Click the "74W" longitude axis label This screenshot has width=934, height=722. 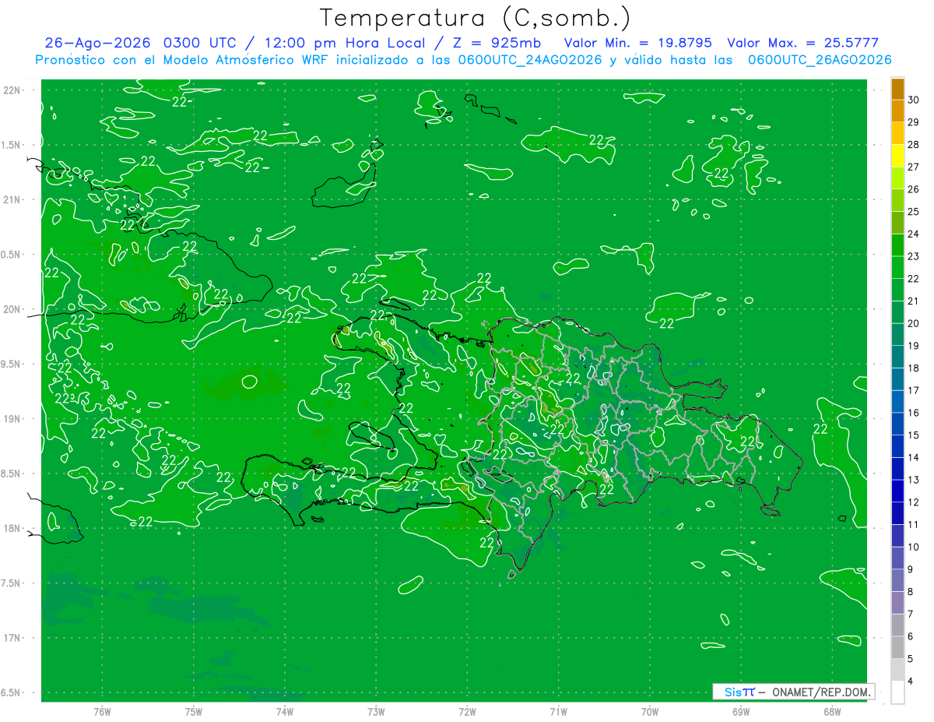click(x=285, y=712)
